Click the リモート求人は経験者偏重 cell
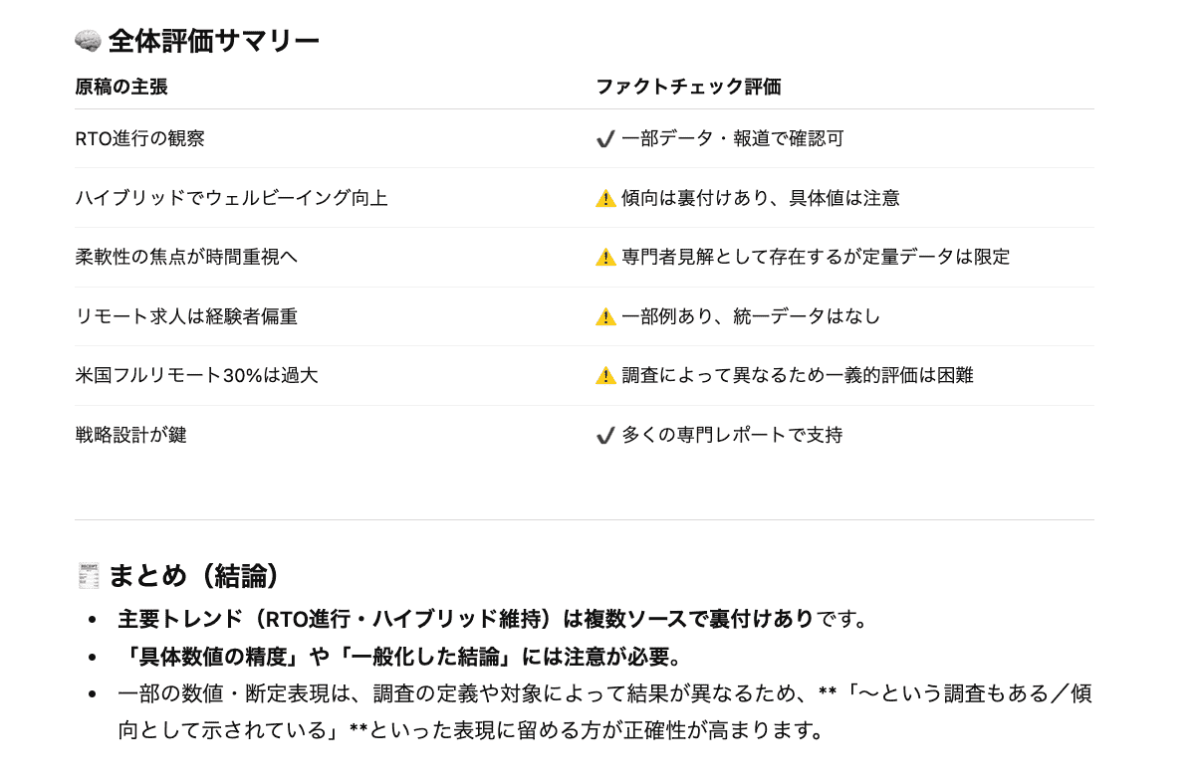Image resolution: width=1197 pixels, height=780 pixels. (186, 316)
